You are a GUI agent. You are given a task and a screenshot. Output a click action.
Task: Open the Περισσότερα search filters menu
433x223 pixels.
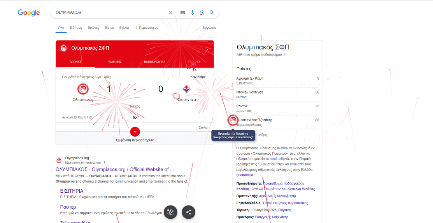tap(147, 28)
